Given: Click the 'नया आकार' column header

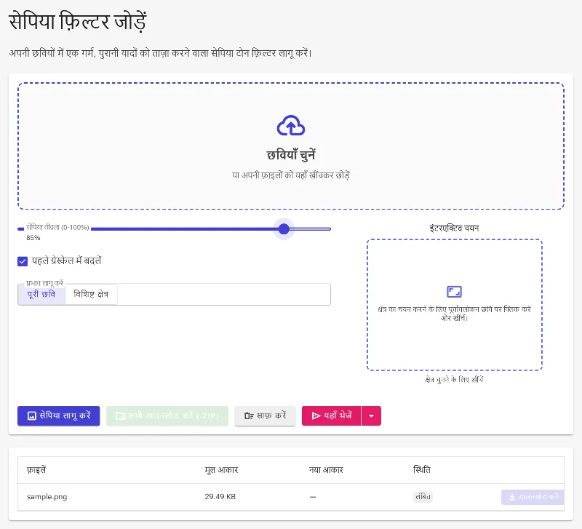Looking at the screenshot, I should pyautogui.click(x=326, y=470).
